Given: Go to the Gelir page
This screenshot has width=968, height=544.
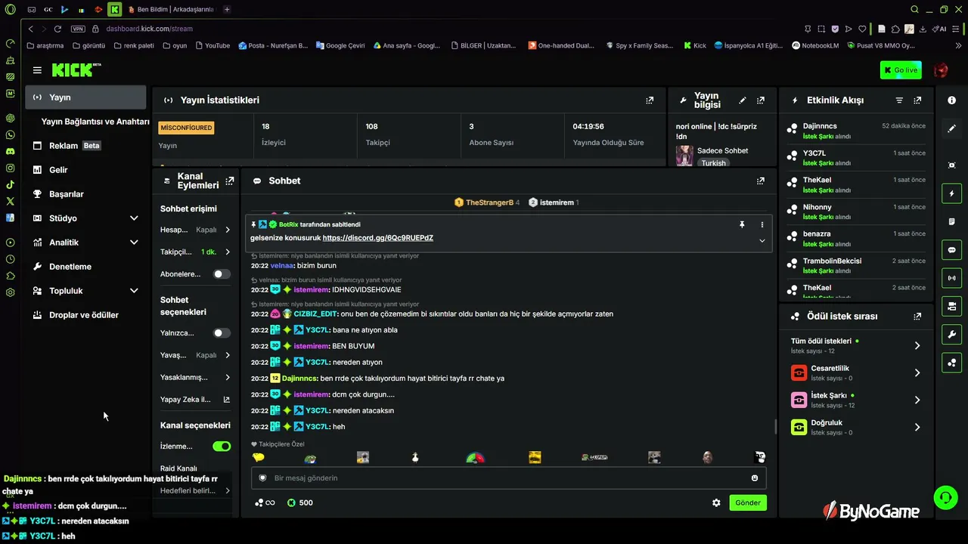Looking at the screenshot, I should pos(85,170).
